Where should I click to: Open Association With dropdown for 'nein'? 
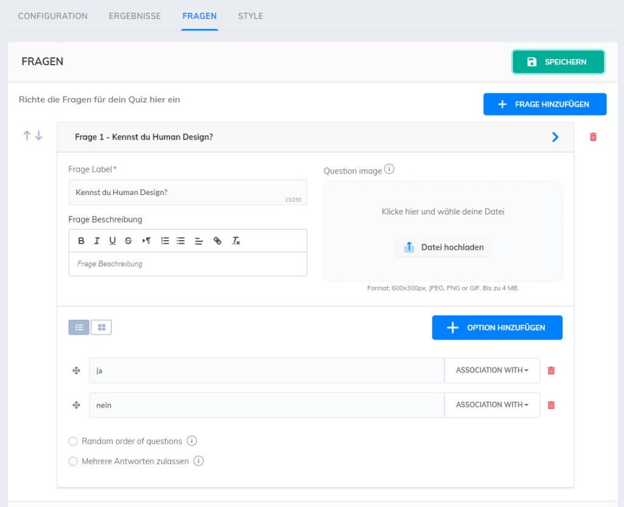(x=492, y=405)
